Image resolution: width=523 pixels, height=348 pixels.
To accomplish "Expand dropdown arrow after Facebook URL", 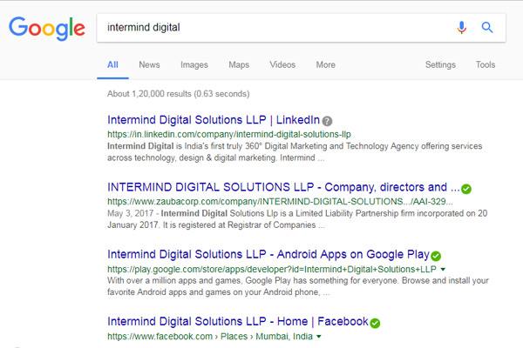I will [x=318, y=337].
